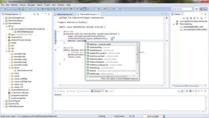The width and height of the screenshot is (209, 118).
Task: Open the Android Virtual Device Manager icon
Action: [x=23, y=9]
